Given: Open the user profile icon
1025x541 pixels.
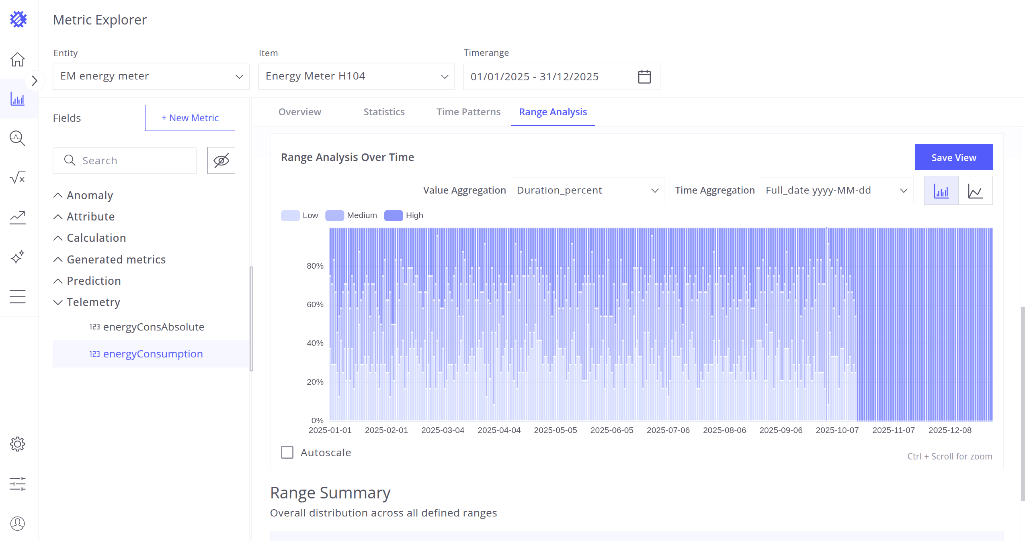Looking at the screenshot, I should (x=17, y=523).
